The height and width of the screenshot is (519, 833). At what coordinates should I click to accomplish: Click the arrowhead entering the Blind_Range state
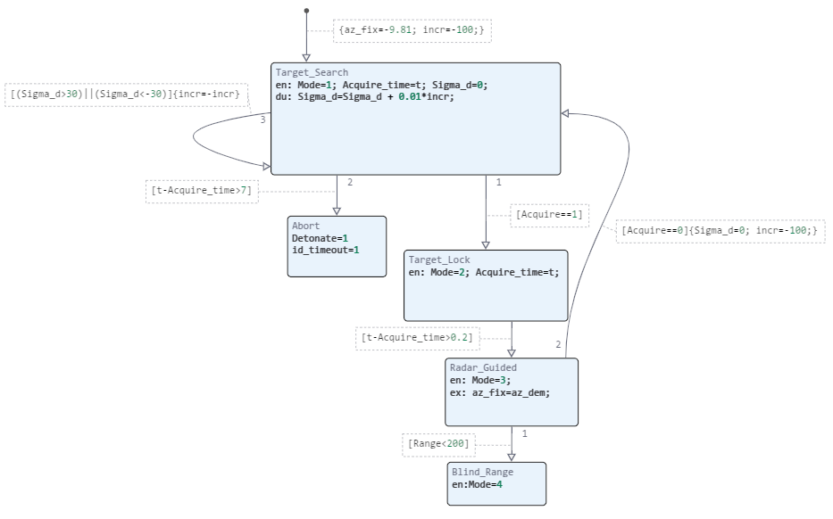tap(512, 456)
